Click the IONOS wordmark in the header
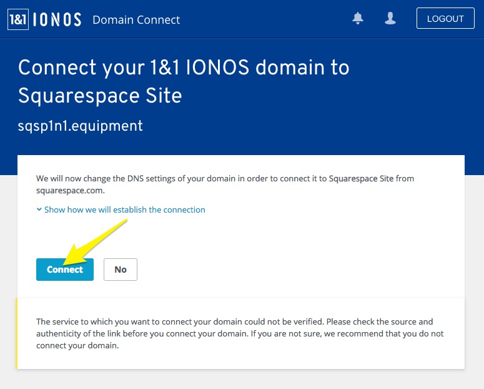The width and height of the screenshot is (484, 389). coord(56,19)
